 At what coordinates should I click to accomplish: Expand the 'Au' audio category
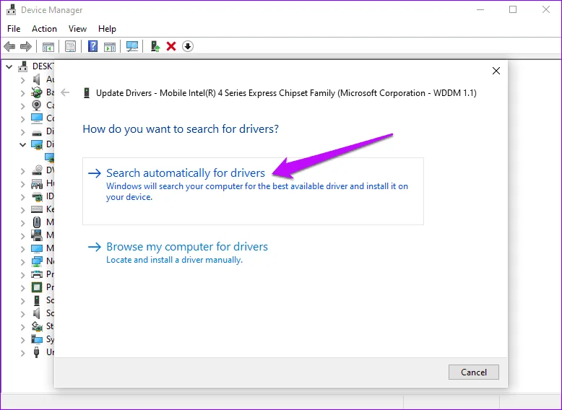point(22,79)
